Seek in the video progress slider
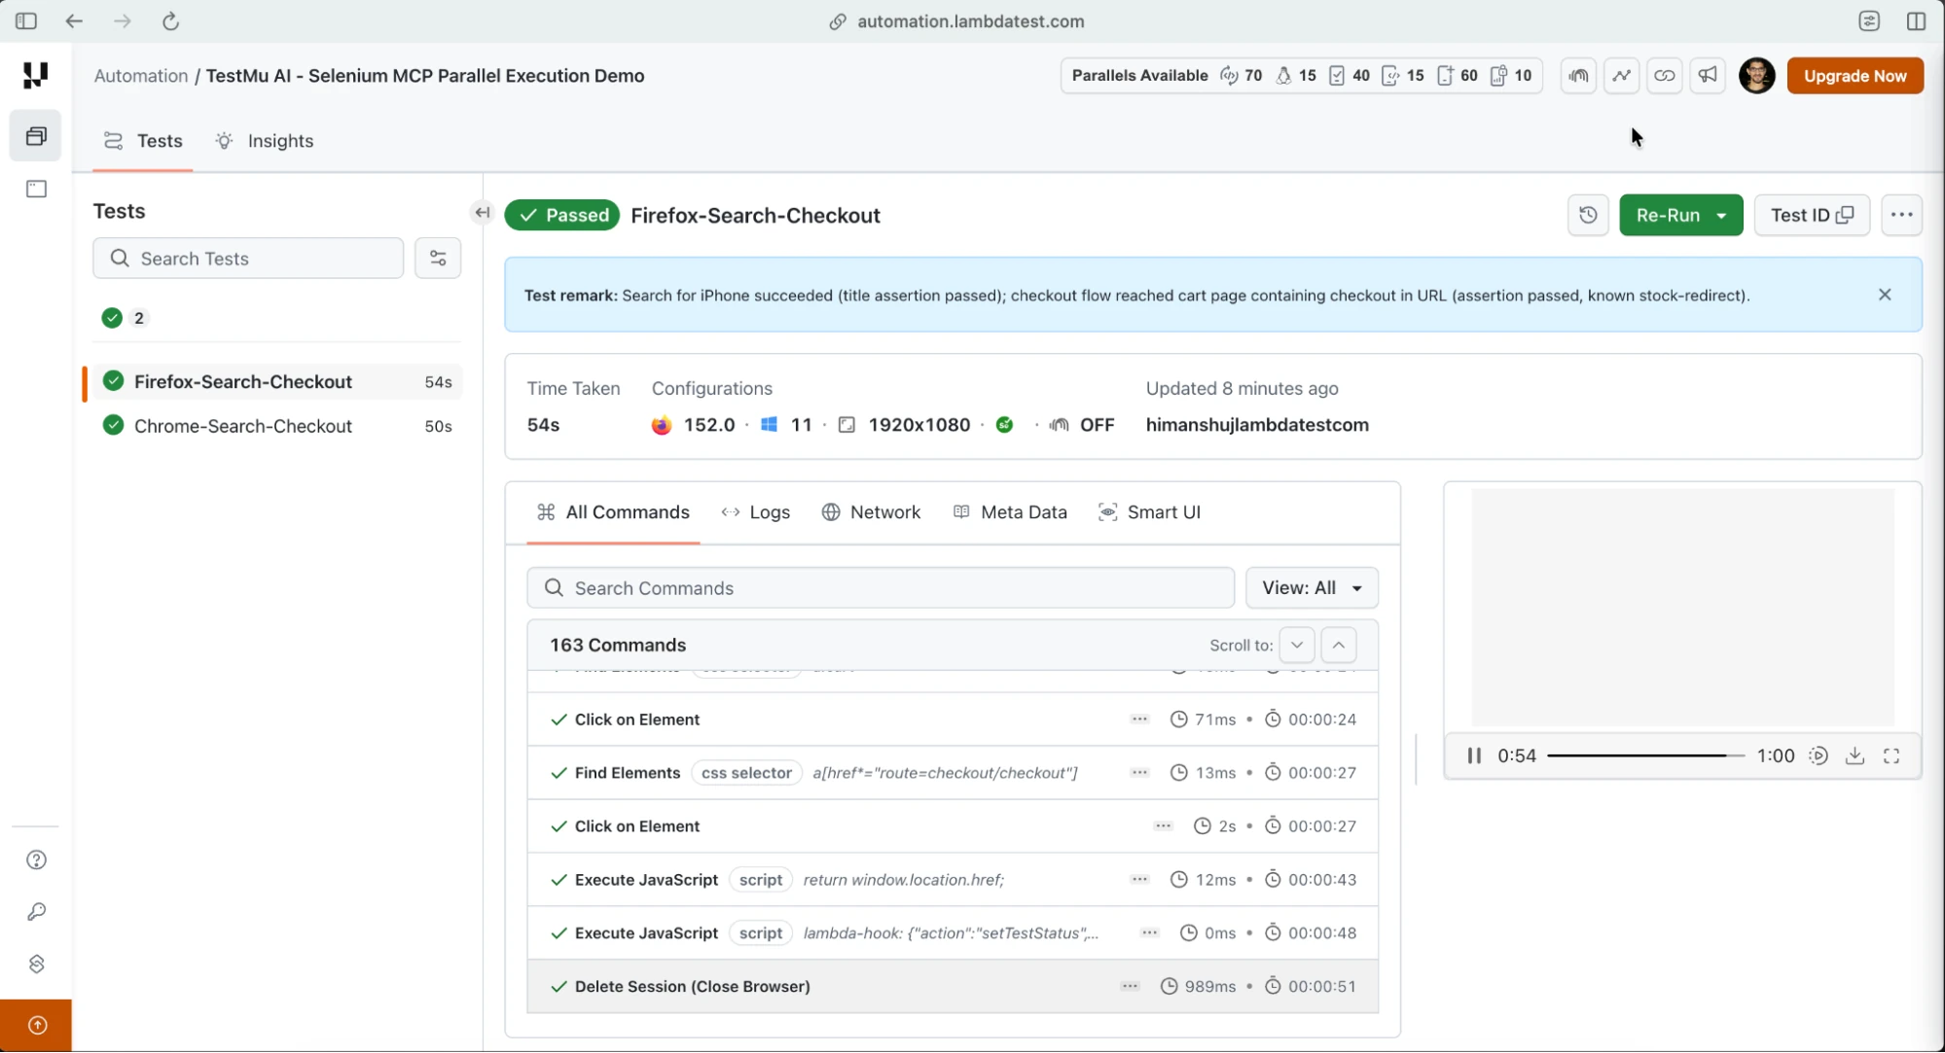 [x=1646, y=755]
